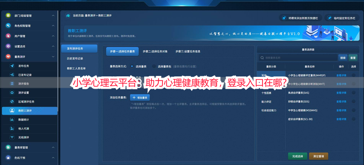Tick the select circle for 焦虑自评量表(SAS)
The width and height of the screenshot is (364, 165).
pos(354,93)
